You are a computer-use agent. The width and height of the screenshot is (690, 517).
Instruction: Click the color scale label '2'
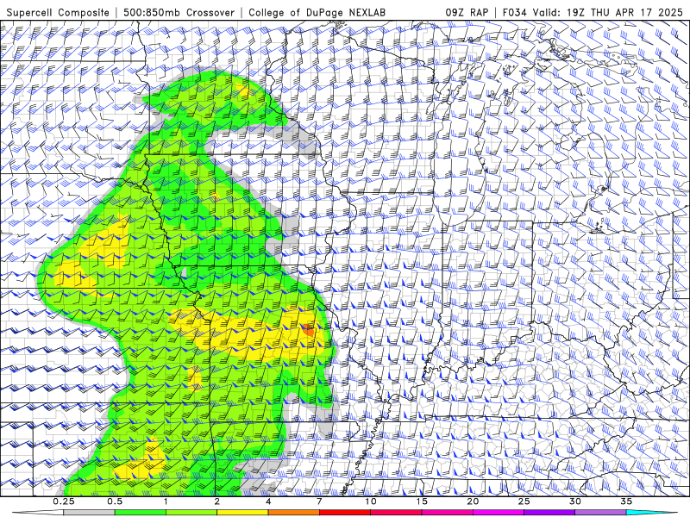click(x=217, y=501)
